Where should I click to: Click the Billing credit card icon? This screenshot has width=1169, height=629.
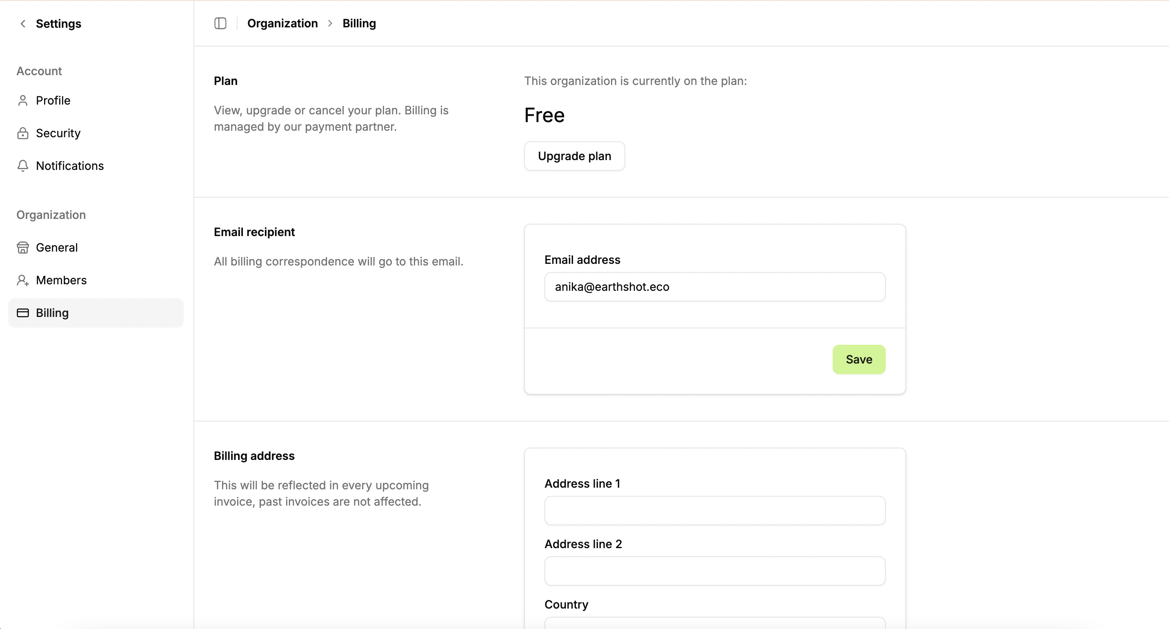click(23, 313)
